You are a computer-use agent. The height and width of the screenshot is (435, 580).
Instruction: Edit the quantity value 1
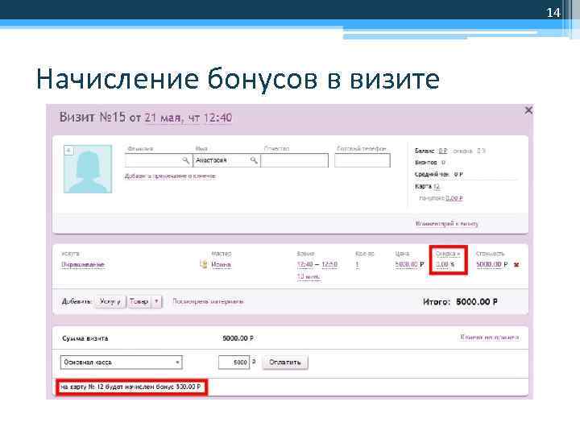[358, 265]
